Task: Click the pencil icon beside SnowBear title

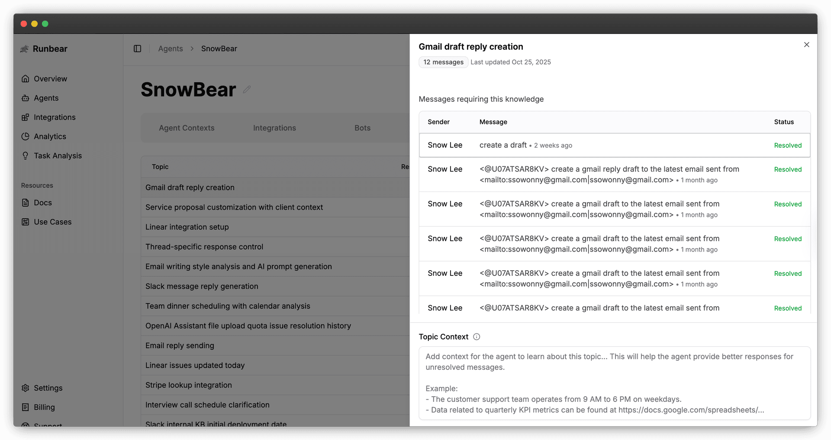Action: click(x=247, y=90)
